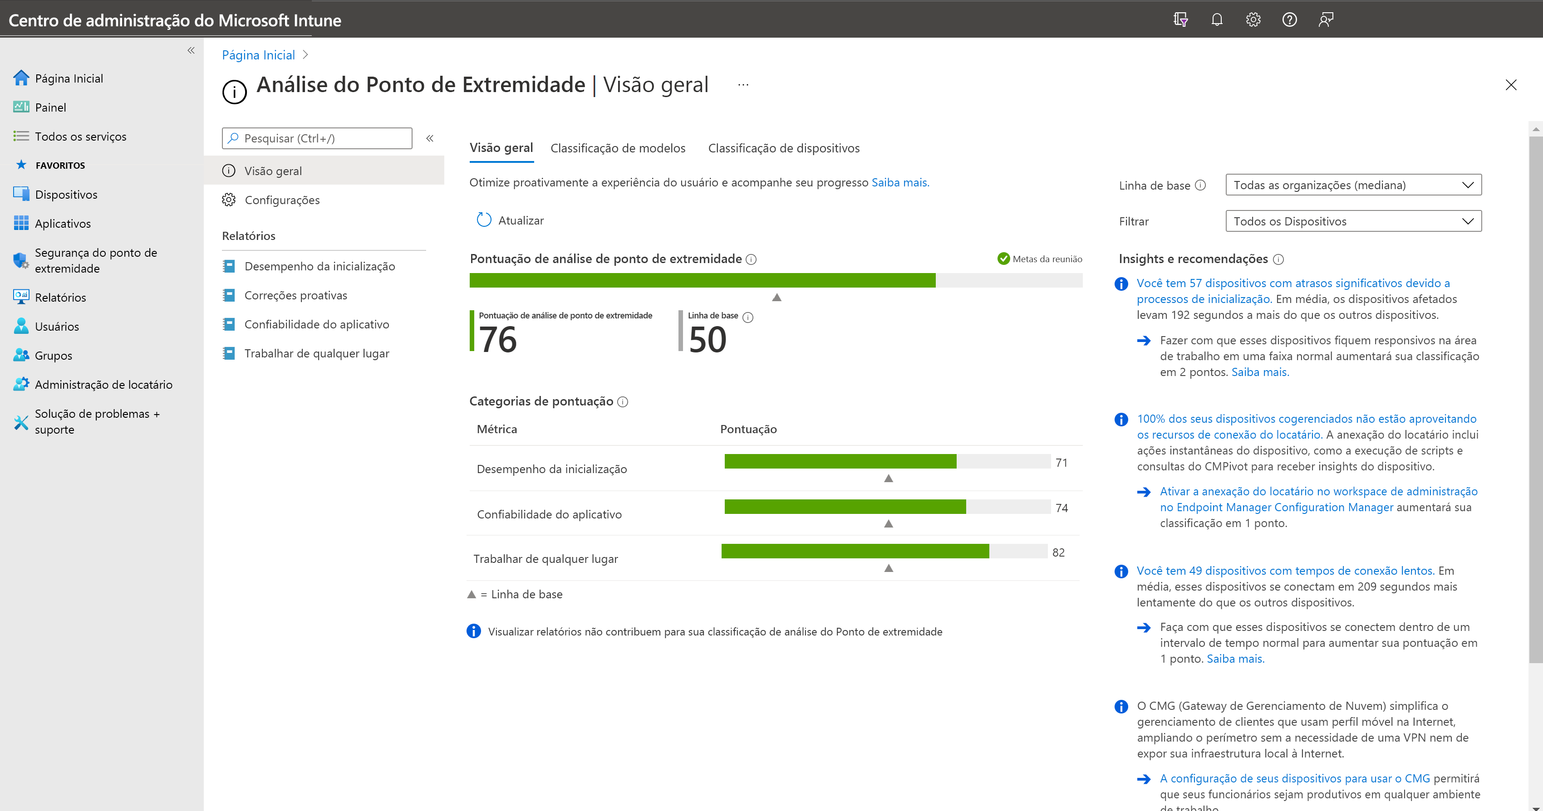Open the more options ellipsis by title

coord(743,84)
